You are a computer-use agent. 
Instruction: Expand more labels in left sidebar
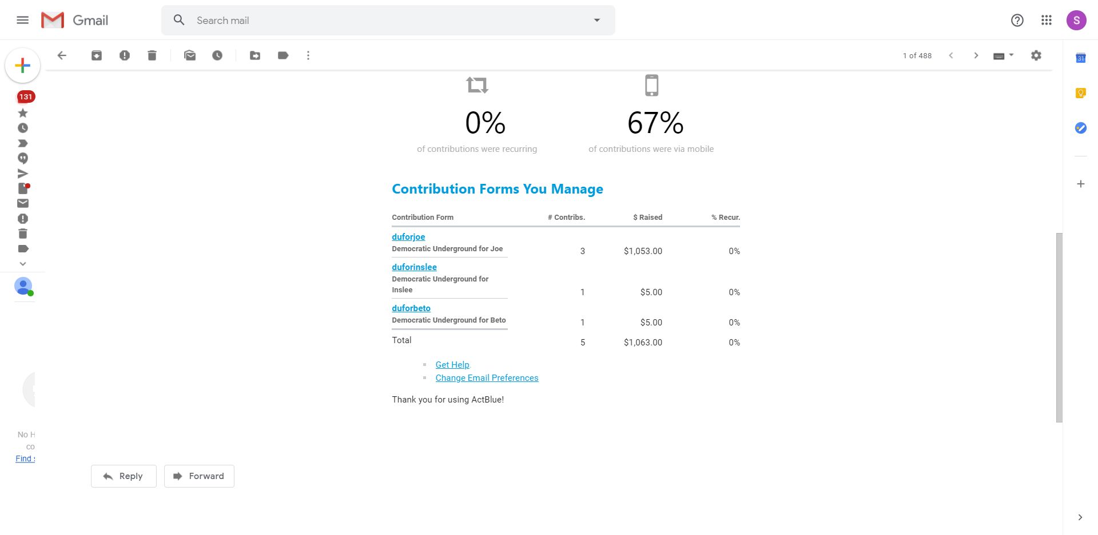coord(23,264)
